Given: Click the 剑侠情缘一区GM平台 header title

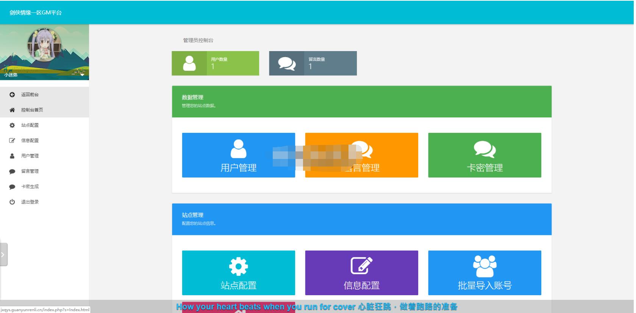Looking at the screenshot, I should [x=36, y=12].
